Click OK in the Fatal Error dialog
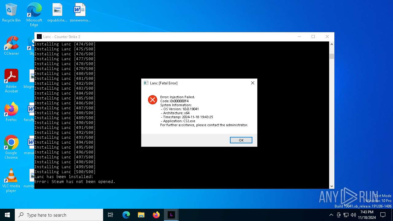The height and width of the screenshot is (221, 393). (241, 140)
